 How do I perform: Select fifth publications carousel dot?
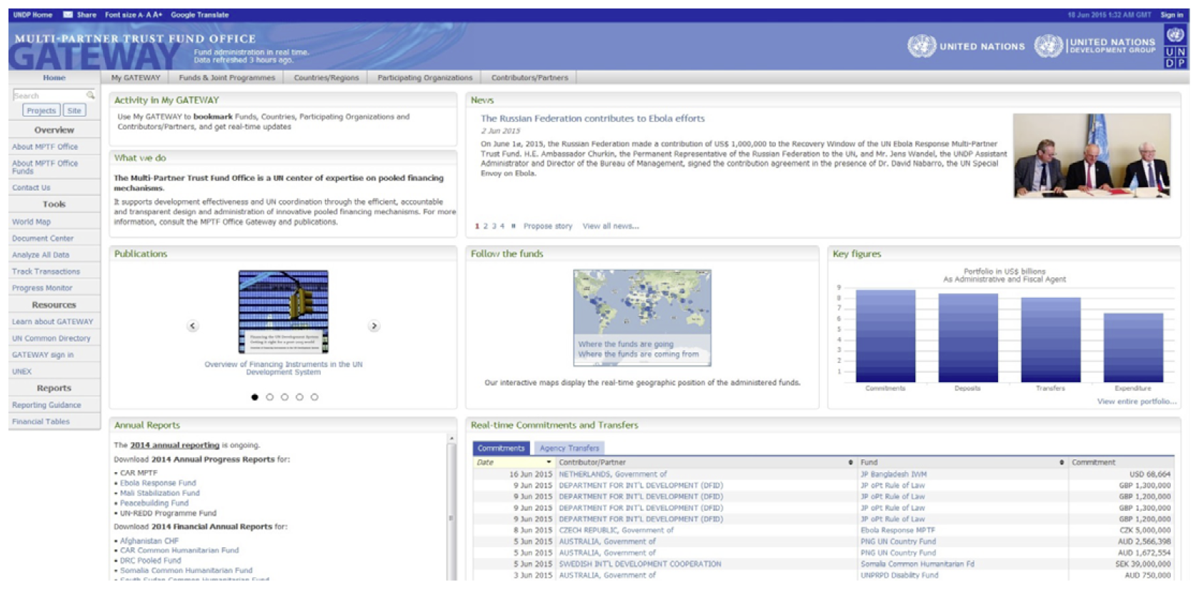314,397
